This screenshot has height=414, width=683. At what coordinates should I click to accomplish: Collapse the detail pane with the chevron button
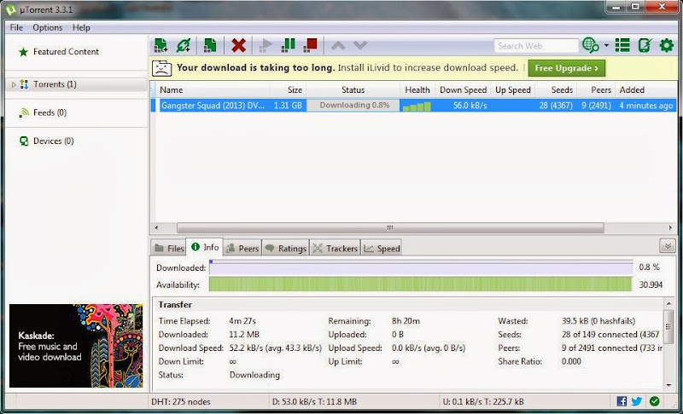[x=668, y=246]
